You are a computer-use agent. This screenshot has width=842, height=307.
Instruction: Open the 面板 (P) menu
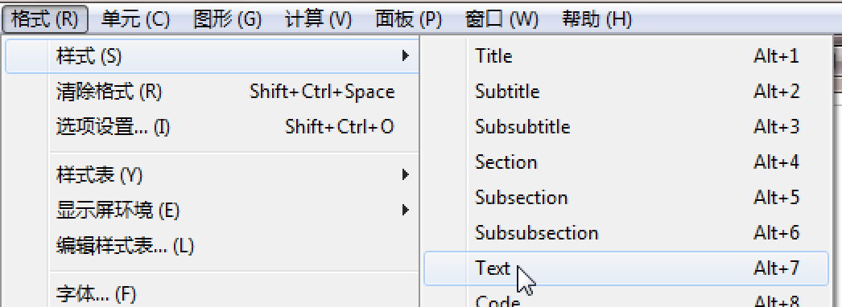(408, 20)
